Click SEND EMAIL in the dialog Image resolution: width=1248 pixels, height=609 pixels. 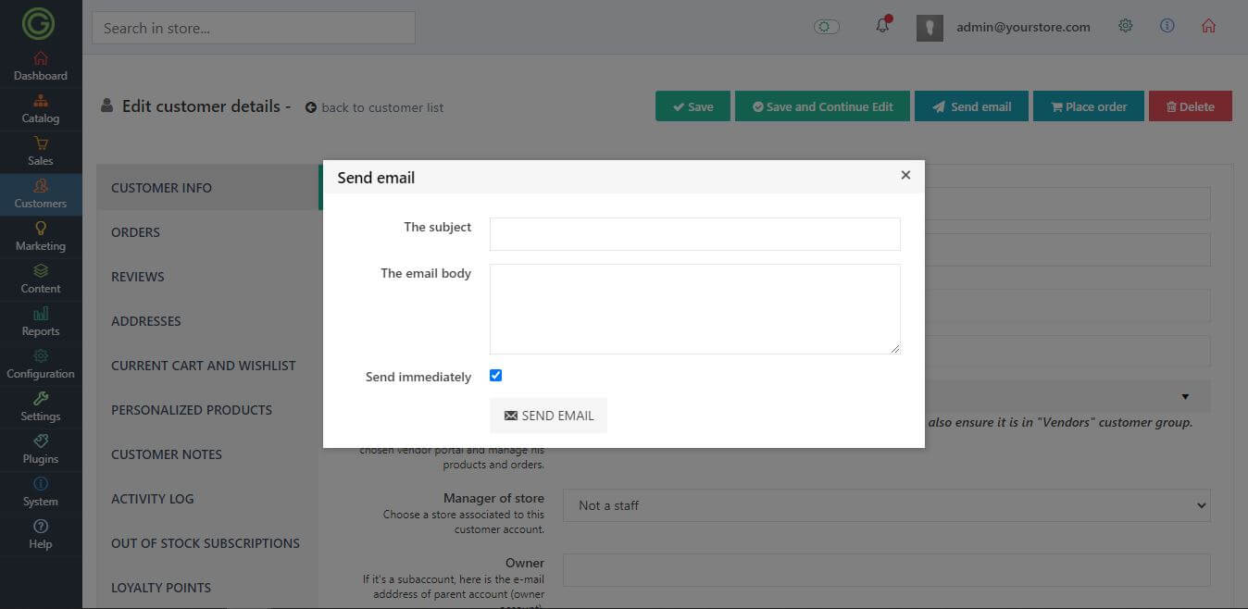pos(548,416)
